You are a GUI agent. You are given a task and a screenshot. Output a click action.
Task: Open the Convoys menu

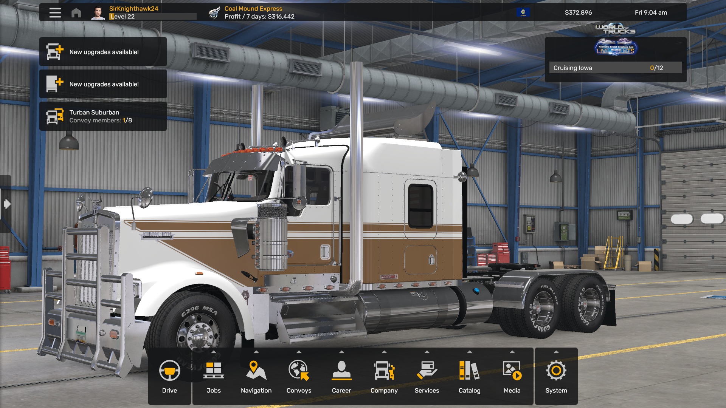[x=299, y=377]
